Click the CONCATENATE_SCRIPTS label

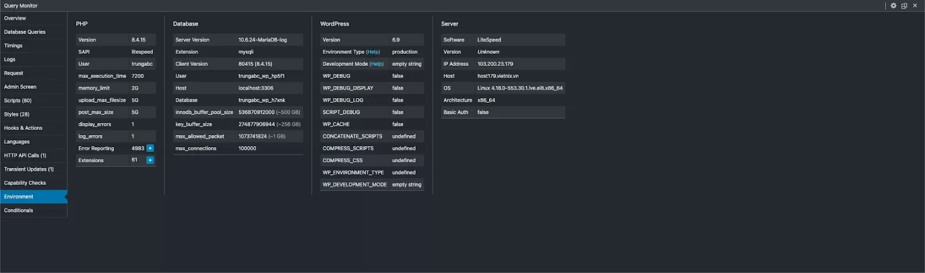click(x=353, y=137)
